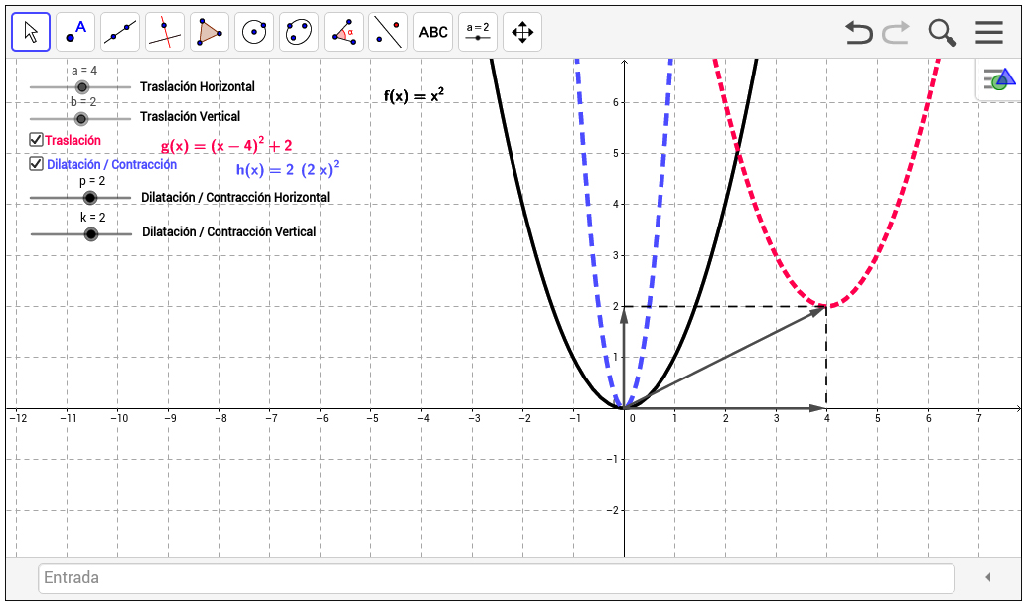Select the Point tool
The width and height of the screenshot is (1026, 605).
[75, 32]
